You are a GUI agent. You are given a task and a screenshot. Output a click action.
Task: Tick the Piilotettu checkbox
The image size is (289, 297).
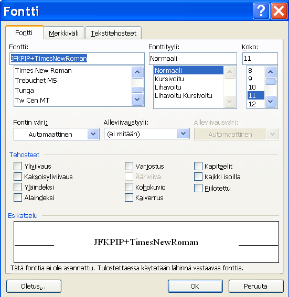(x=198, y=188)
